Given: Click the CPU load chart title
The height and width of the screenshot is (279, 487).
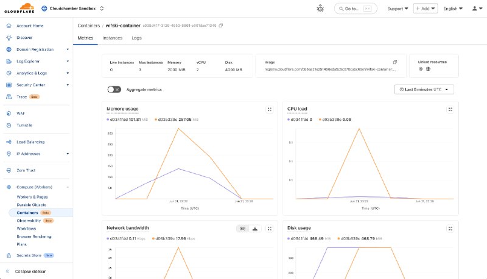Looking at the screenshot, I should (297, 109).
